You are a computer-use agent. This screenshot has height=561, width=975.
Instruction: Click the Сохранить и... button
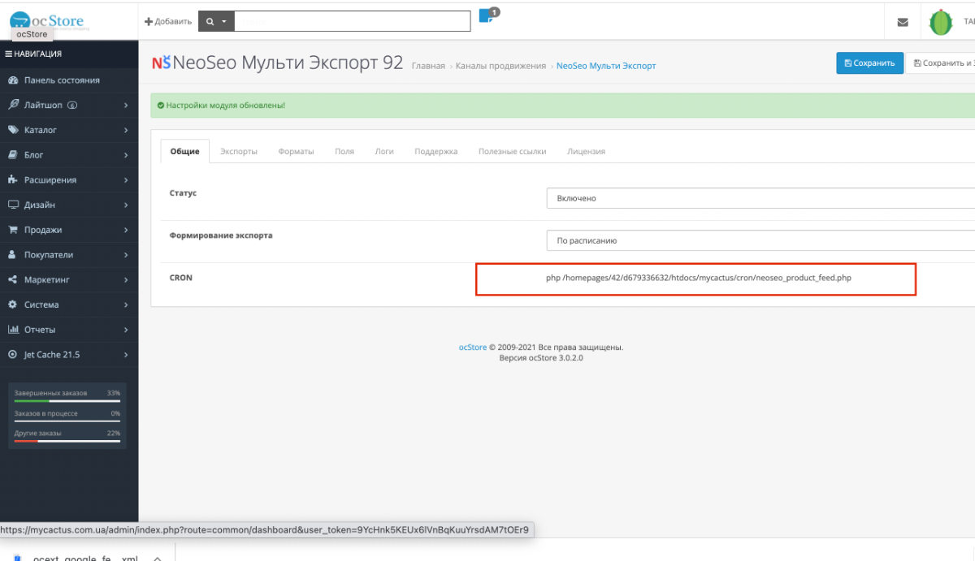[x=941, y=63]
